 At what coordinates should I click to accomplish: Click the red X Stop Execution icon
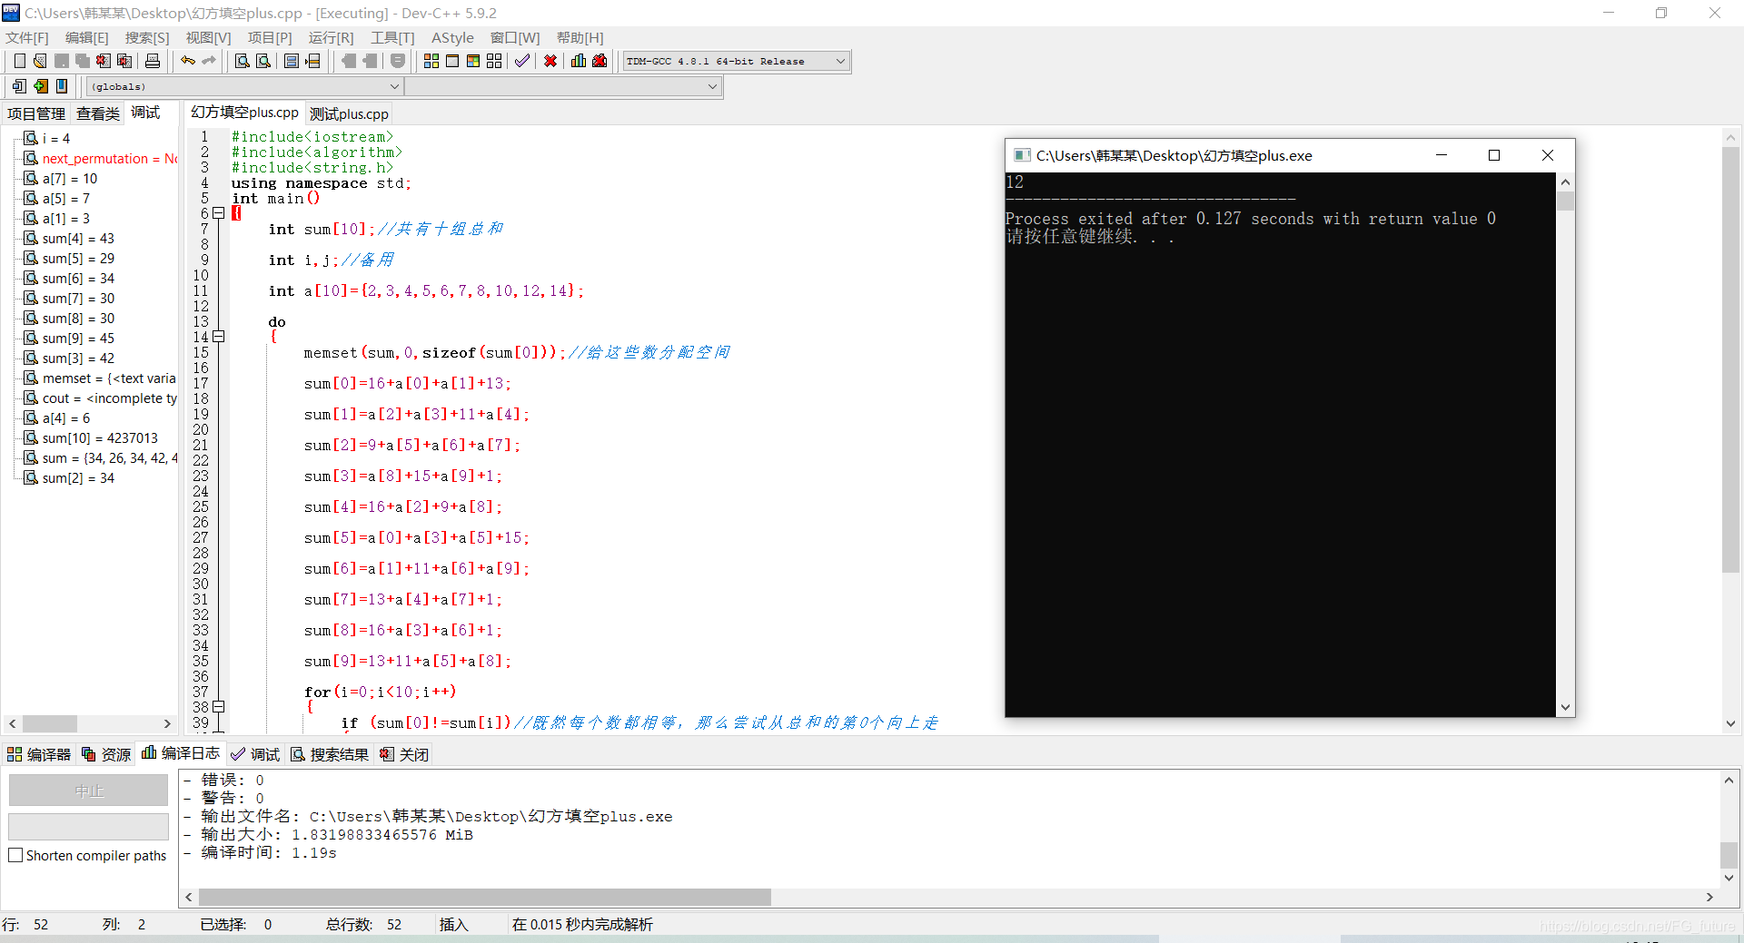[x=550, y=61]
